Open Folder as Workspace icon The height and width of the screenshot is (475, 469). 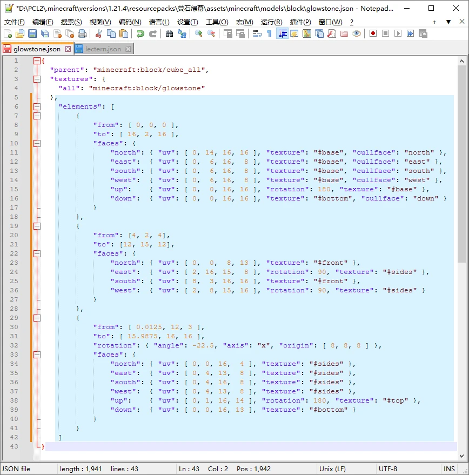344,34
